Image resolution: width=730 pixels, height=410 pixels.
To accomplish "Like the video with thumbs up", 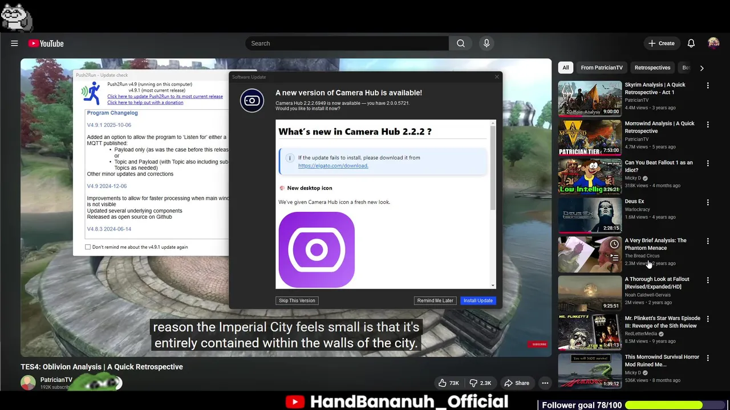I will (x=448, y=383).
